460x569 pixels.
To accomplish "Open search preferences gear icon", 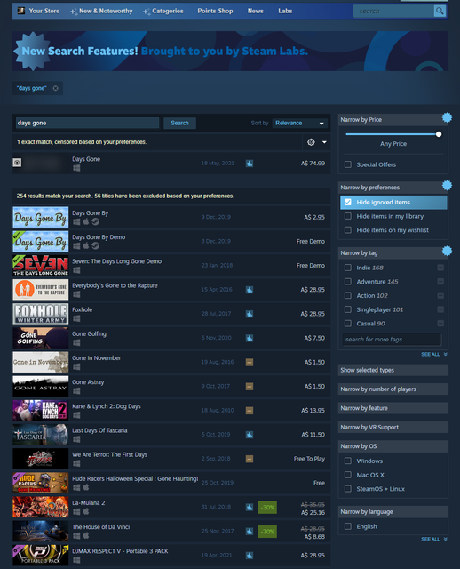I will pyautogui.click(x=311, y=142).
